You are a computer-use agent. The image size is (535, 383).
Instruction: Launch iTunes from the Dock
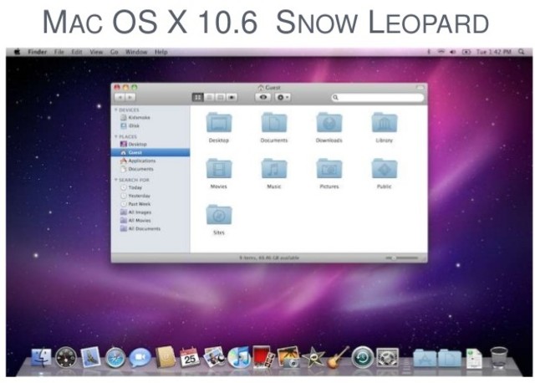coord(239,357)
